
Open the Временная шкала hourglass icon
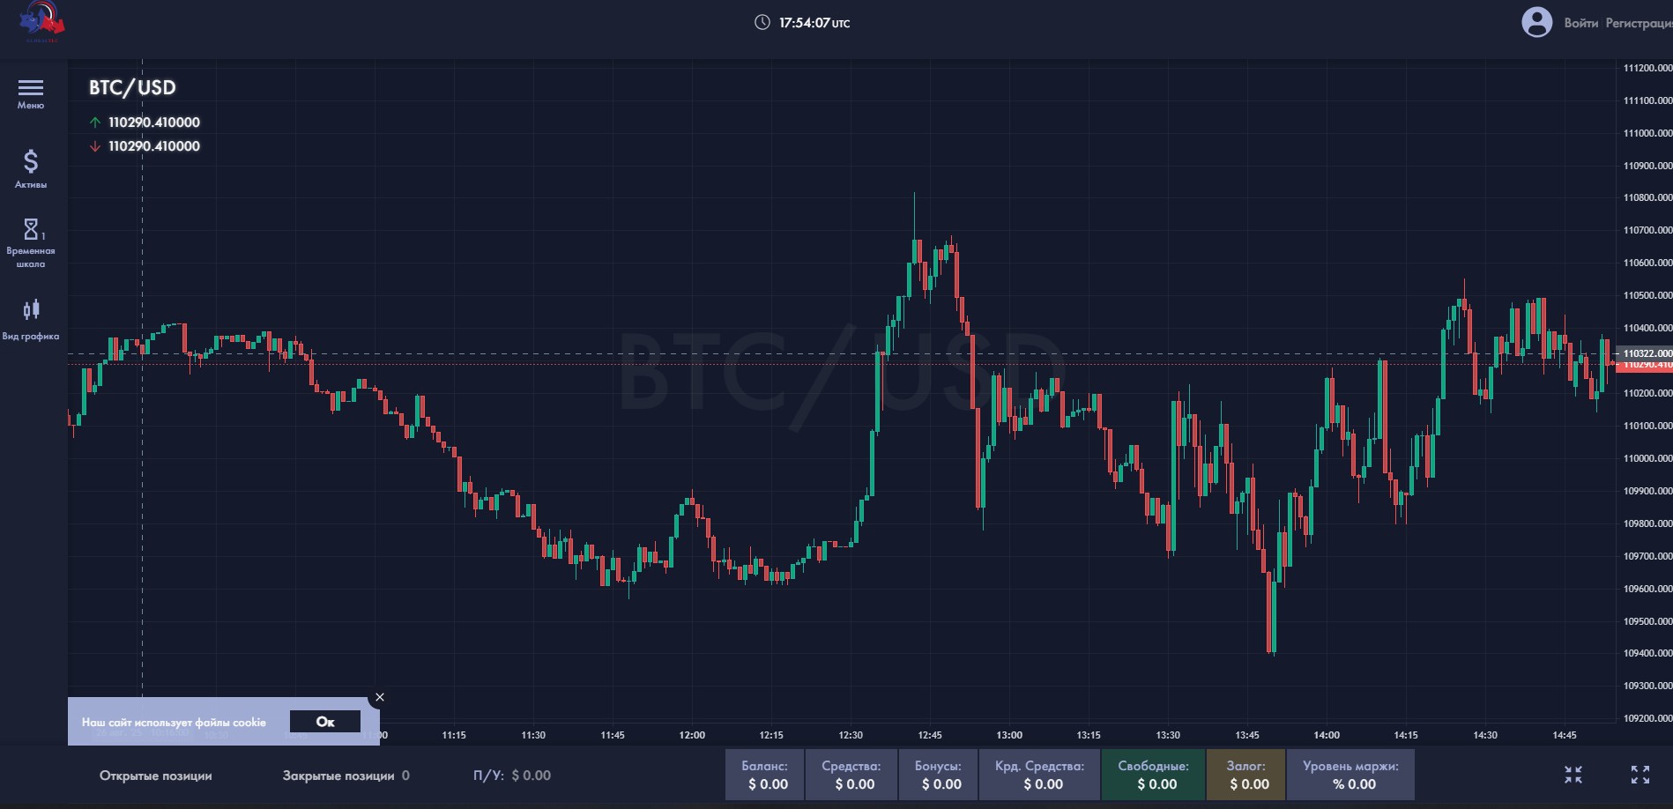click(32, 229)
